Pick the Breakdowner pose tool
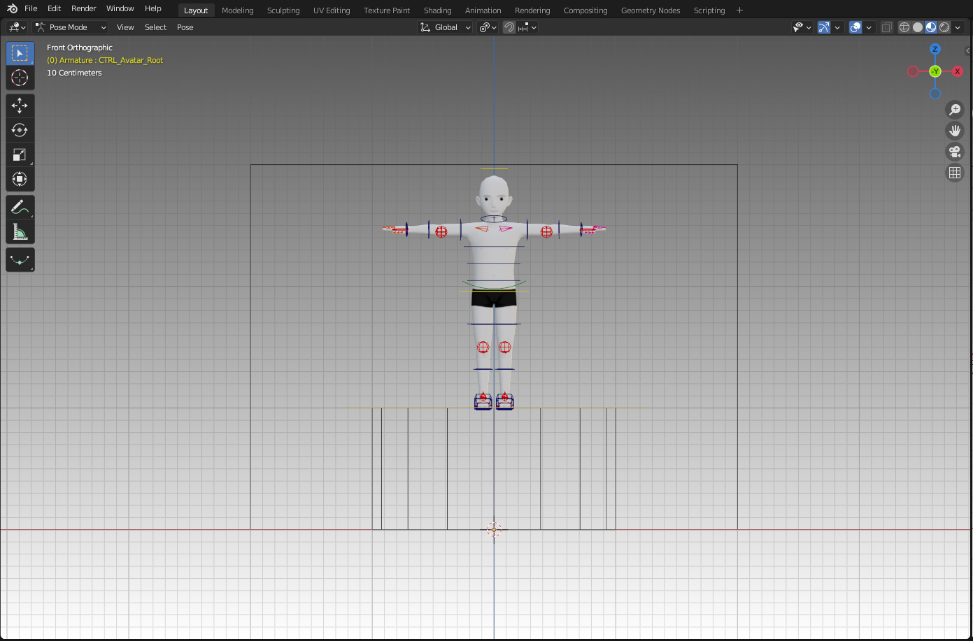The width and height of the screenshot is (973, 641). 20,259
